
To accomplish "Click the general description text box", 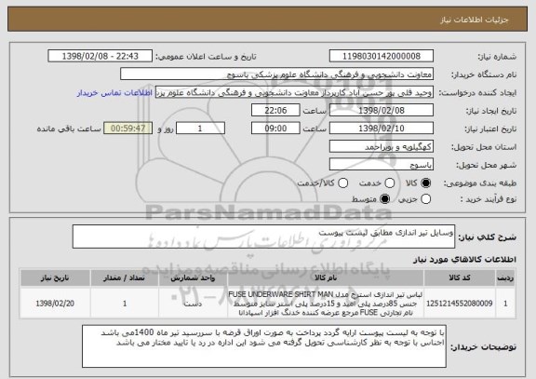I will [x=263, y=237].
